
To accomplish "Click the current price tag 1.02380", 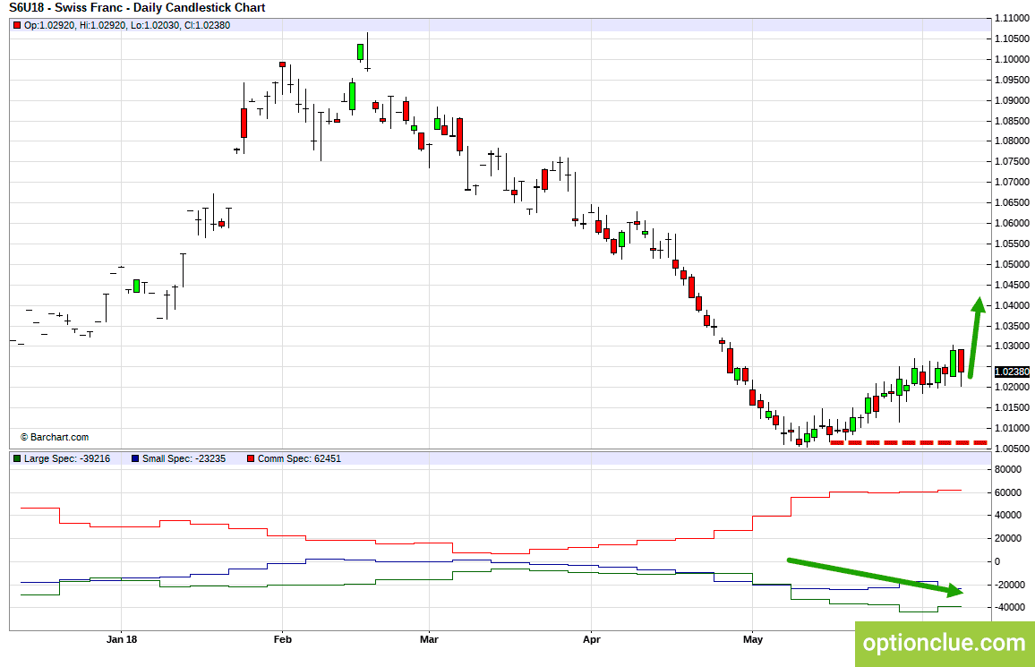I will click(1012, 372).
